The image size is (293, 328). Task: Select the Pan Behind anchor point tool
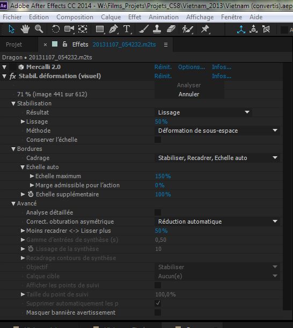point(83,29)
